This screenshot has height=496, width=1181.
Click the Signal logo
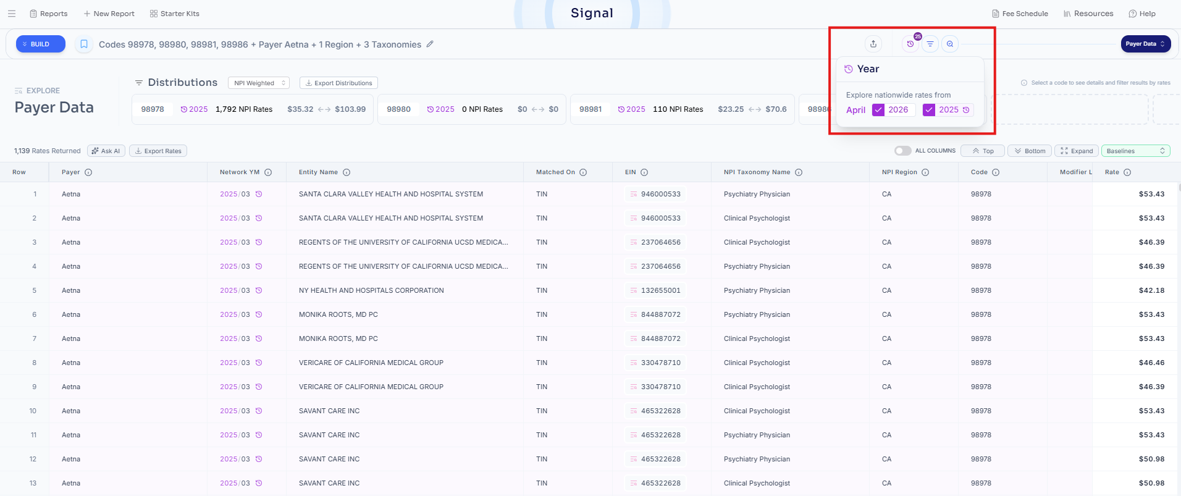[x=592, y=13]
